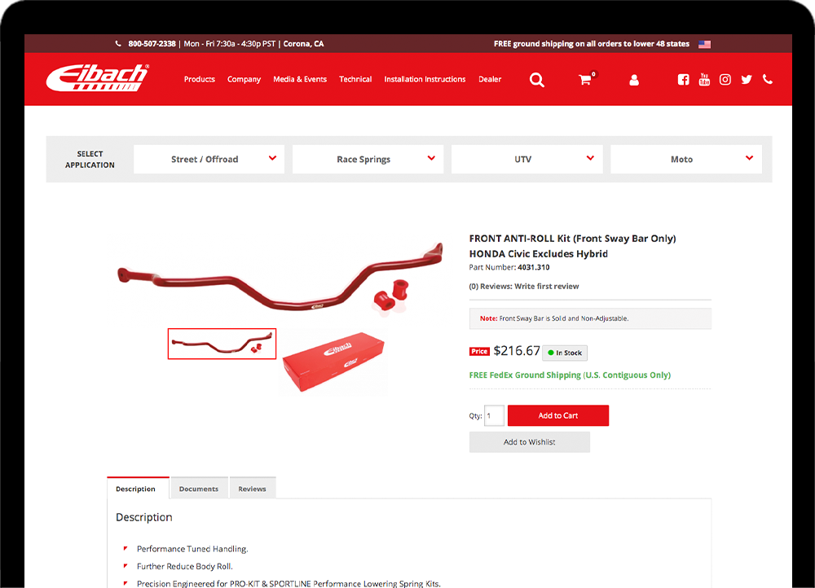Expand the Race Springs dropdown
The image size is (815, 588).
click(x=368, y=159)
